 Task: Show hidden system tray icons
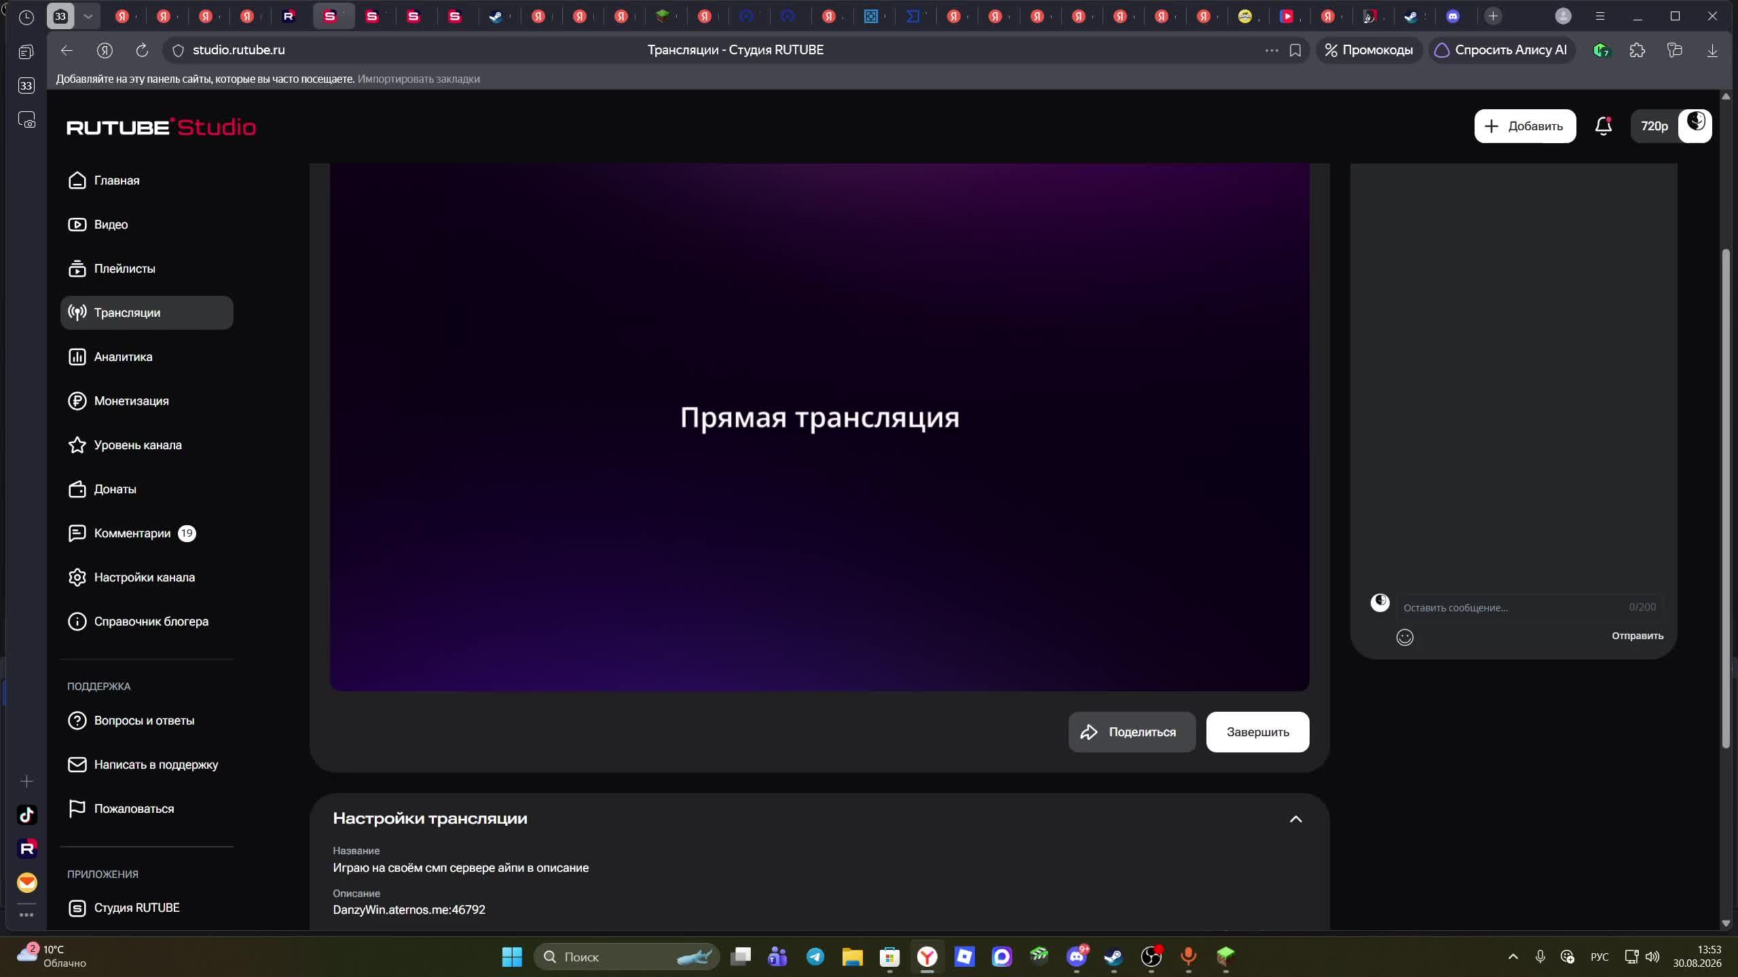[1513, 957]
